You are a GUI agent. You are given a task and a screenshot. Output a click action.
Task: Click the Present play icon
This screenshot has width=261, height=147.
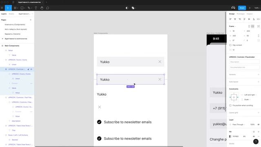(250, 8)
